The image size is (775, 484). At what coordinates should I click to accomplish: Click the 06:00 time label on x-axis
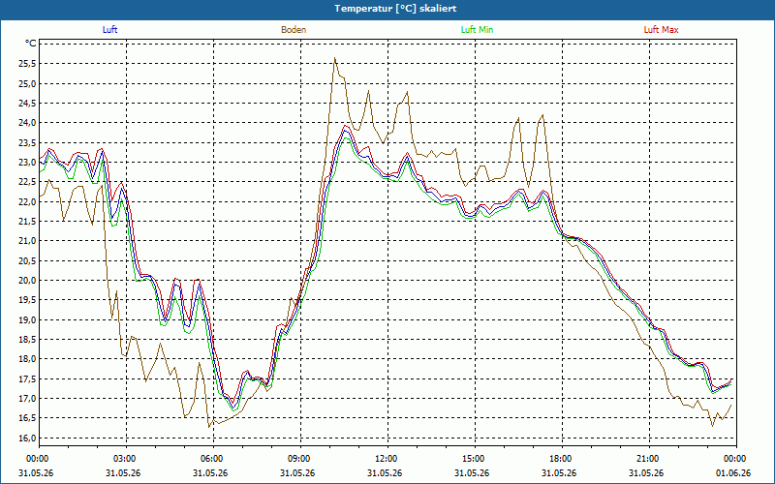point(211,459)
